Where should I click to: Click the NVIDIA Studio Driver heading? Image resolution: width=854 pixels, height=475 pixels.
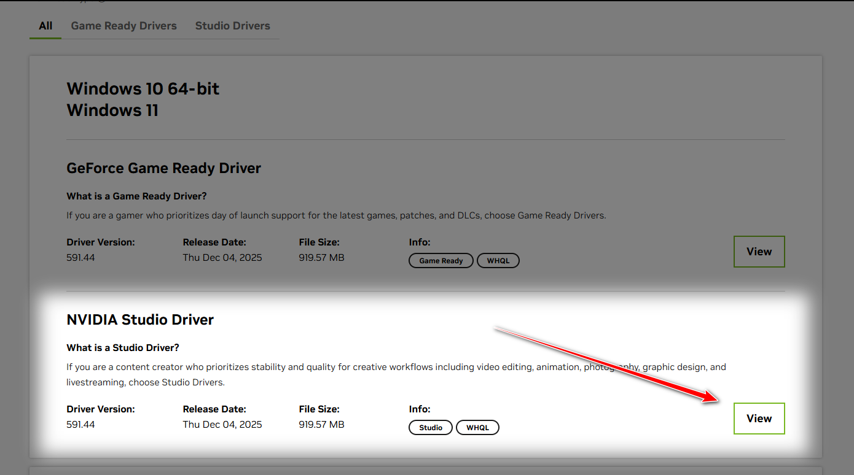pyautogui.click(x=140, y=320)
